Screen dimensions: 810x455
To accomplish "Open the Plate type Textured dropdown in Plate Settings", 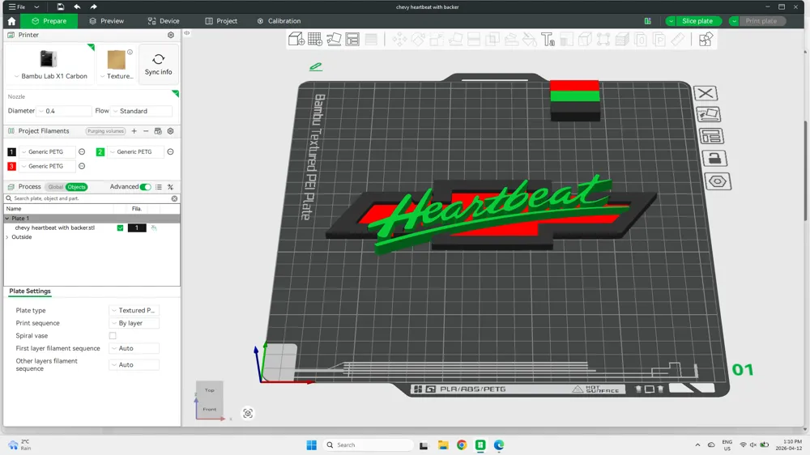I will coord(134,310).
